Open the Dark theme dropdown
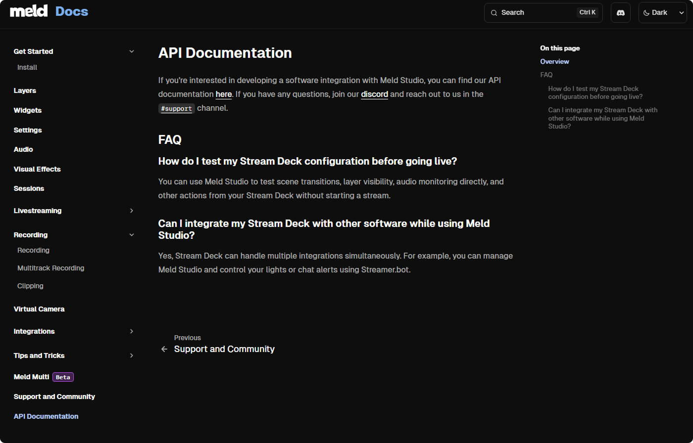This screenshot has height=443, width=693. coord(663,13)
